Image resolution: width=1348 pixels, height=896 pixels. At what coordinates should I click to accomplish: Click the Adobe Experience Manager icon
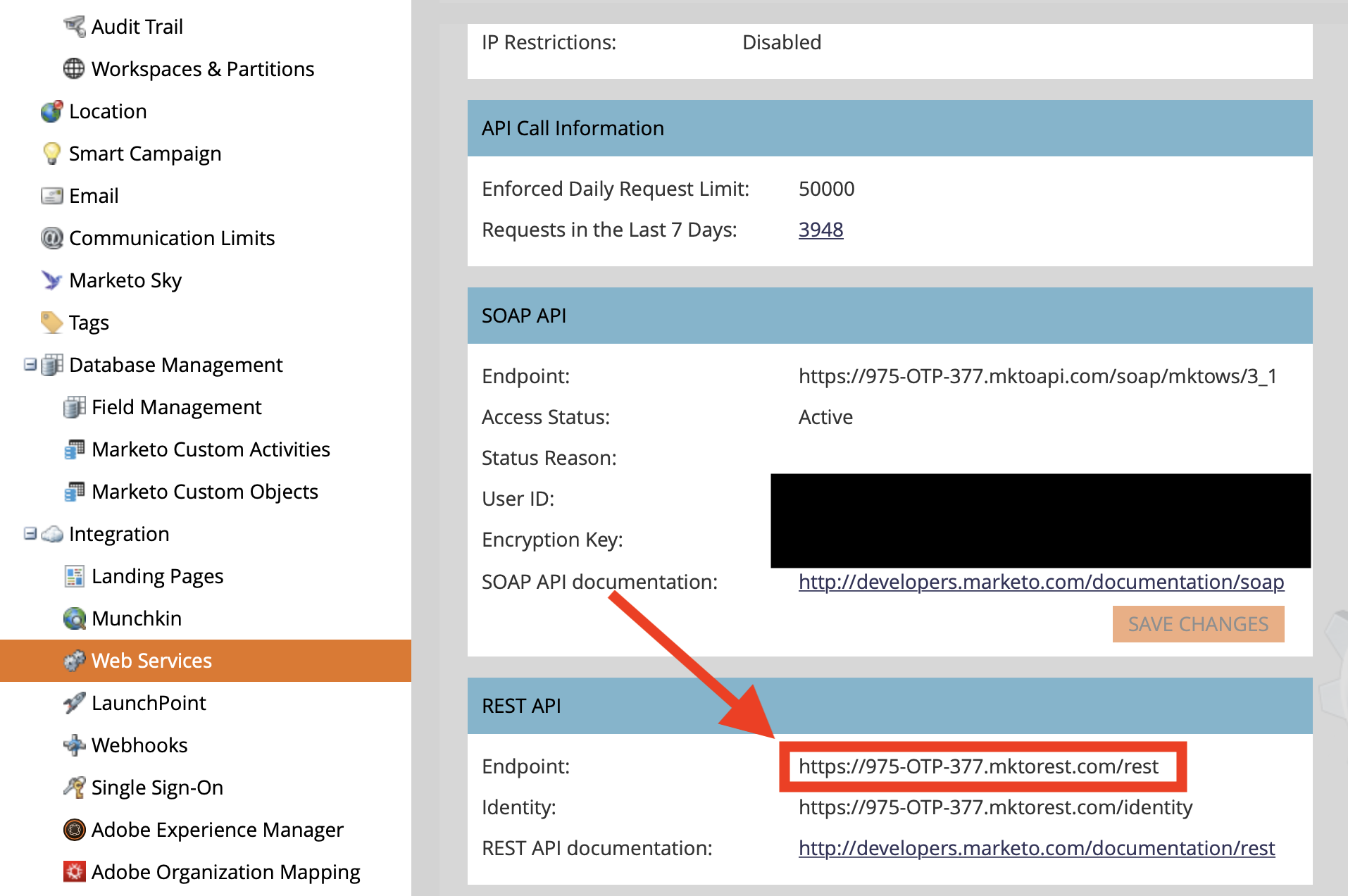click(x=74, y=830)
